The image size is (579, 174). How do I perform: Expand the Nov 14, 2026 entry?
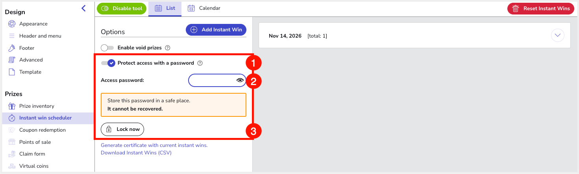click(557, 36)
